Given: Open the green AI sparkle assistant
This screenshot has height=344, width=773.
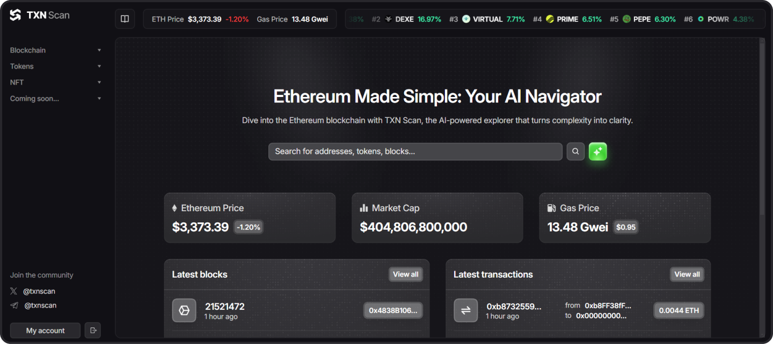Looking at the screenshot, I should pyautogui.click(x=597, y=152).
